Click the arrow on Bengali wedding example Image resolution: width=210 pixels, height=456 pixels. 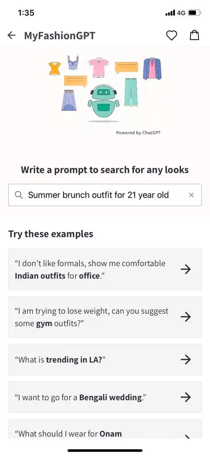click(x=186, y=397)
